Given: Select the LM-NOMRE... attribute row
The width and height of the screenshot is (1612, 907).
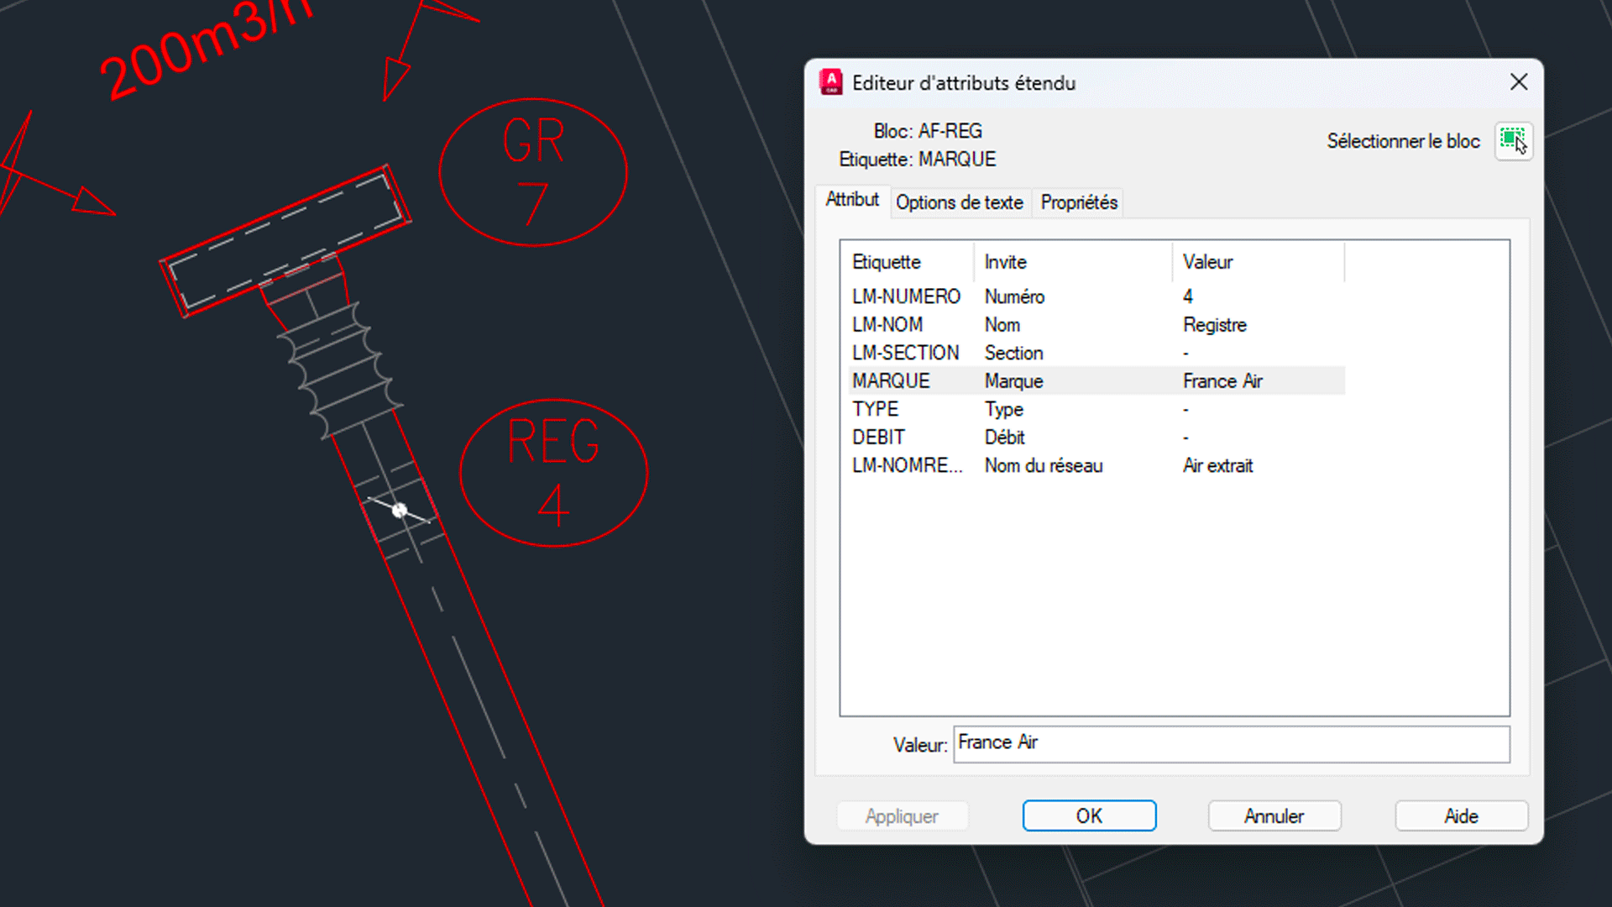Looking at the screenshot, I should click(x=1096, y=465).
